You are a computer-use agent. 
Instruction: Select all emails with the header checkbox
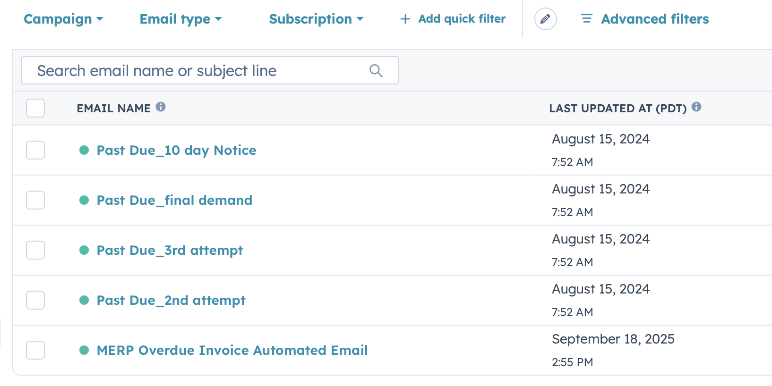(x=35, y=108)
